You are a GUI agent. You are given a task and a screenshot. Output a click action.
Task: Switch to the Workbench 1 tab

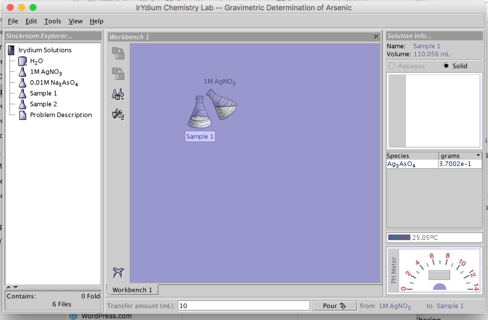132,290
